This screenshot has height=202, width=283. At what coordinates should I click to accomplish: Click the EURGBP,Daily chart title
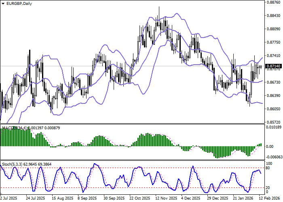(17, 3)
